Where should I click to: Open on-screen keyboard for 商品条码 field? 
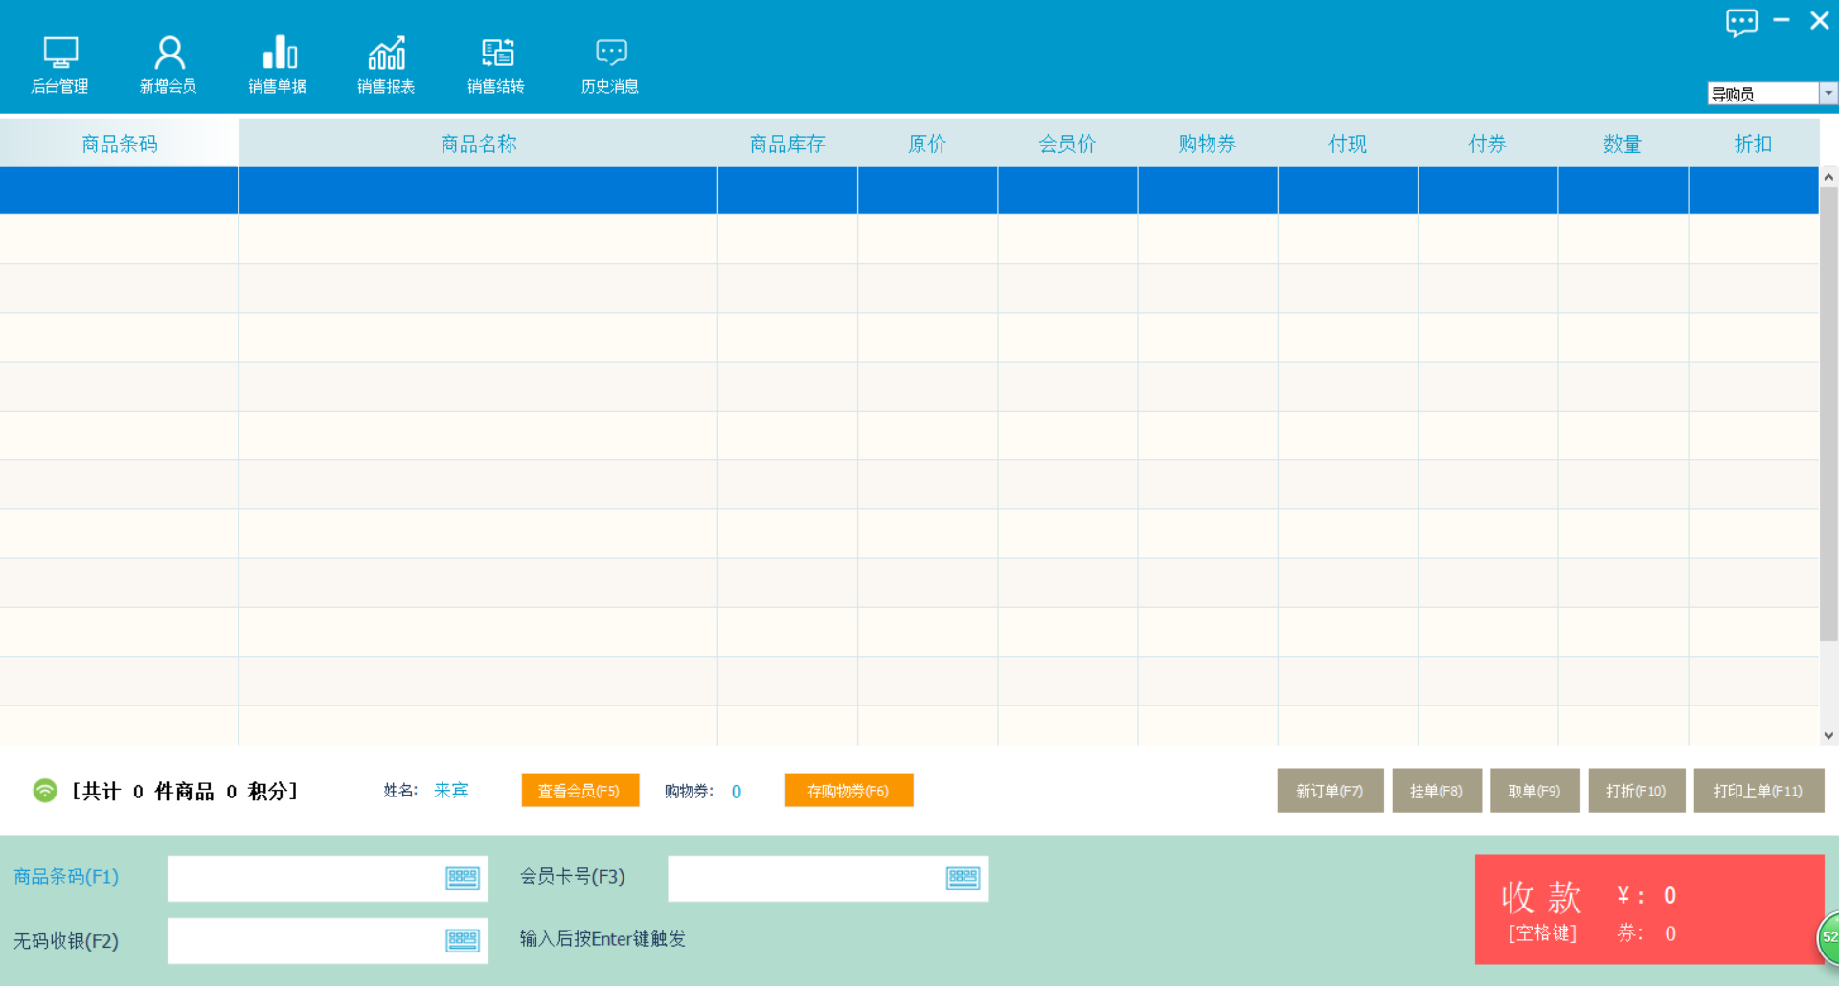pyautogui.click(x=463, y=878)
